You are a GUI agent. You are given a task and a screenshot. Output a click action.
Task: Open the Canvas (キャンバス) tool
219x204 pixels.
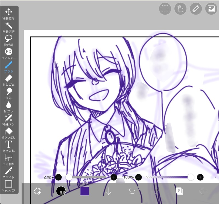8,186
